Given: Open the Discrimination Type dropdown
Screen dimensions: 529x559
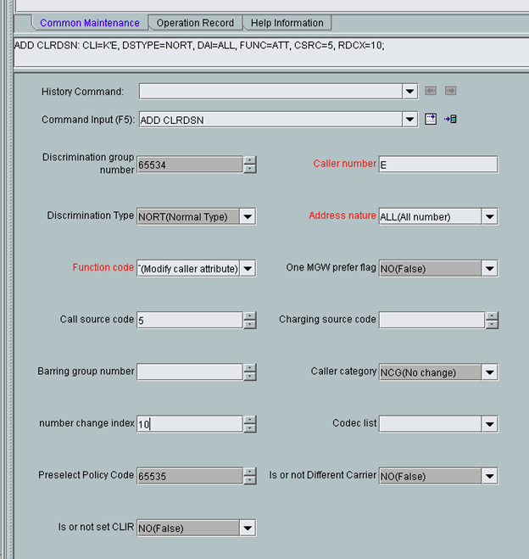Looking at the screenshot, I should click(248, 217).
